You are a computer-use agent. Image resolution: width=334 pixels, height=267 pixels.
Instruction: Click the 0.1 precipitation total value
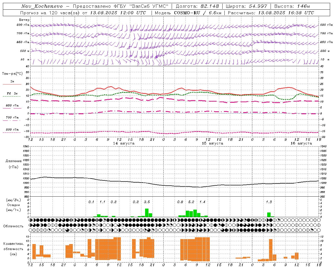point(91,202)
